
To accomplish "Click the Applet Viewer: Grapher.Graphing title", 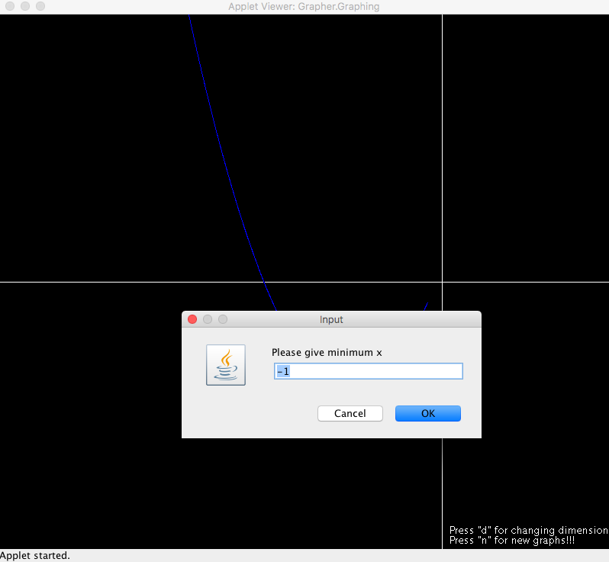I will tap(304, 7).
